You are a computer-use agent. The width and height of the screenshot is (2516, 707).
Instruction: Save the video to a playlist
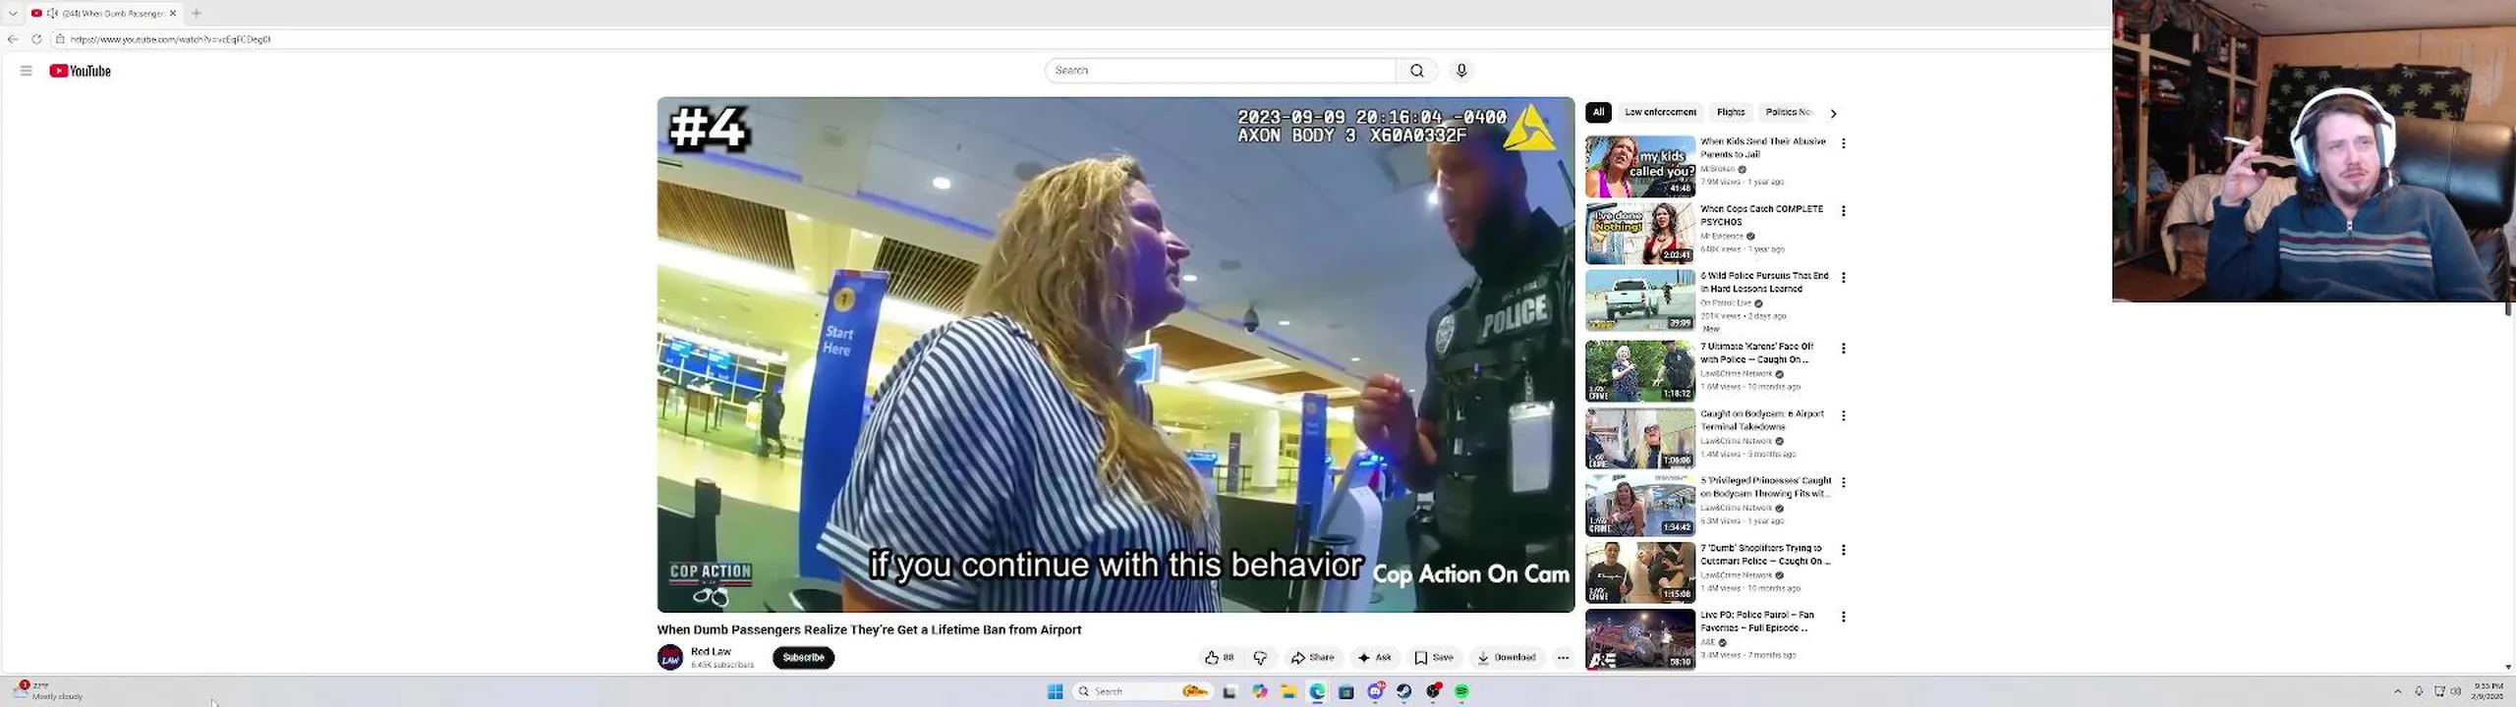click(1434, 658)
